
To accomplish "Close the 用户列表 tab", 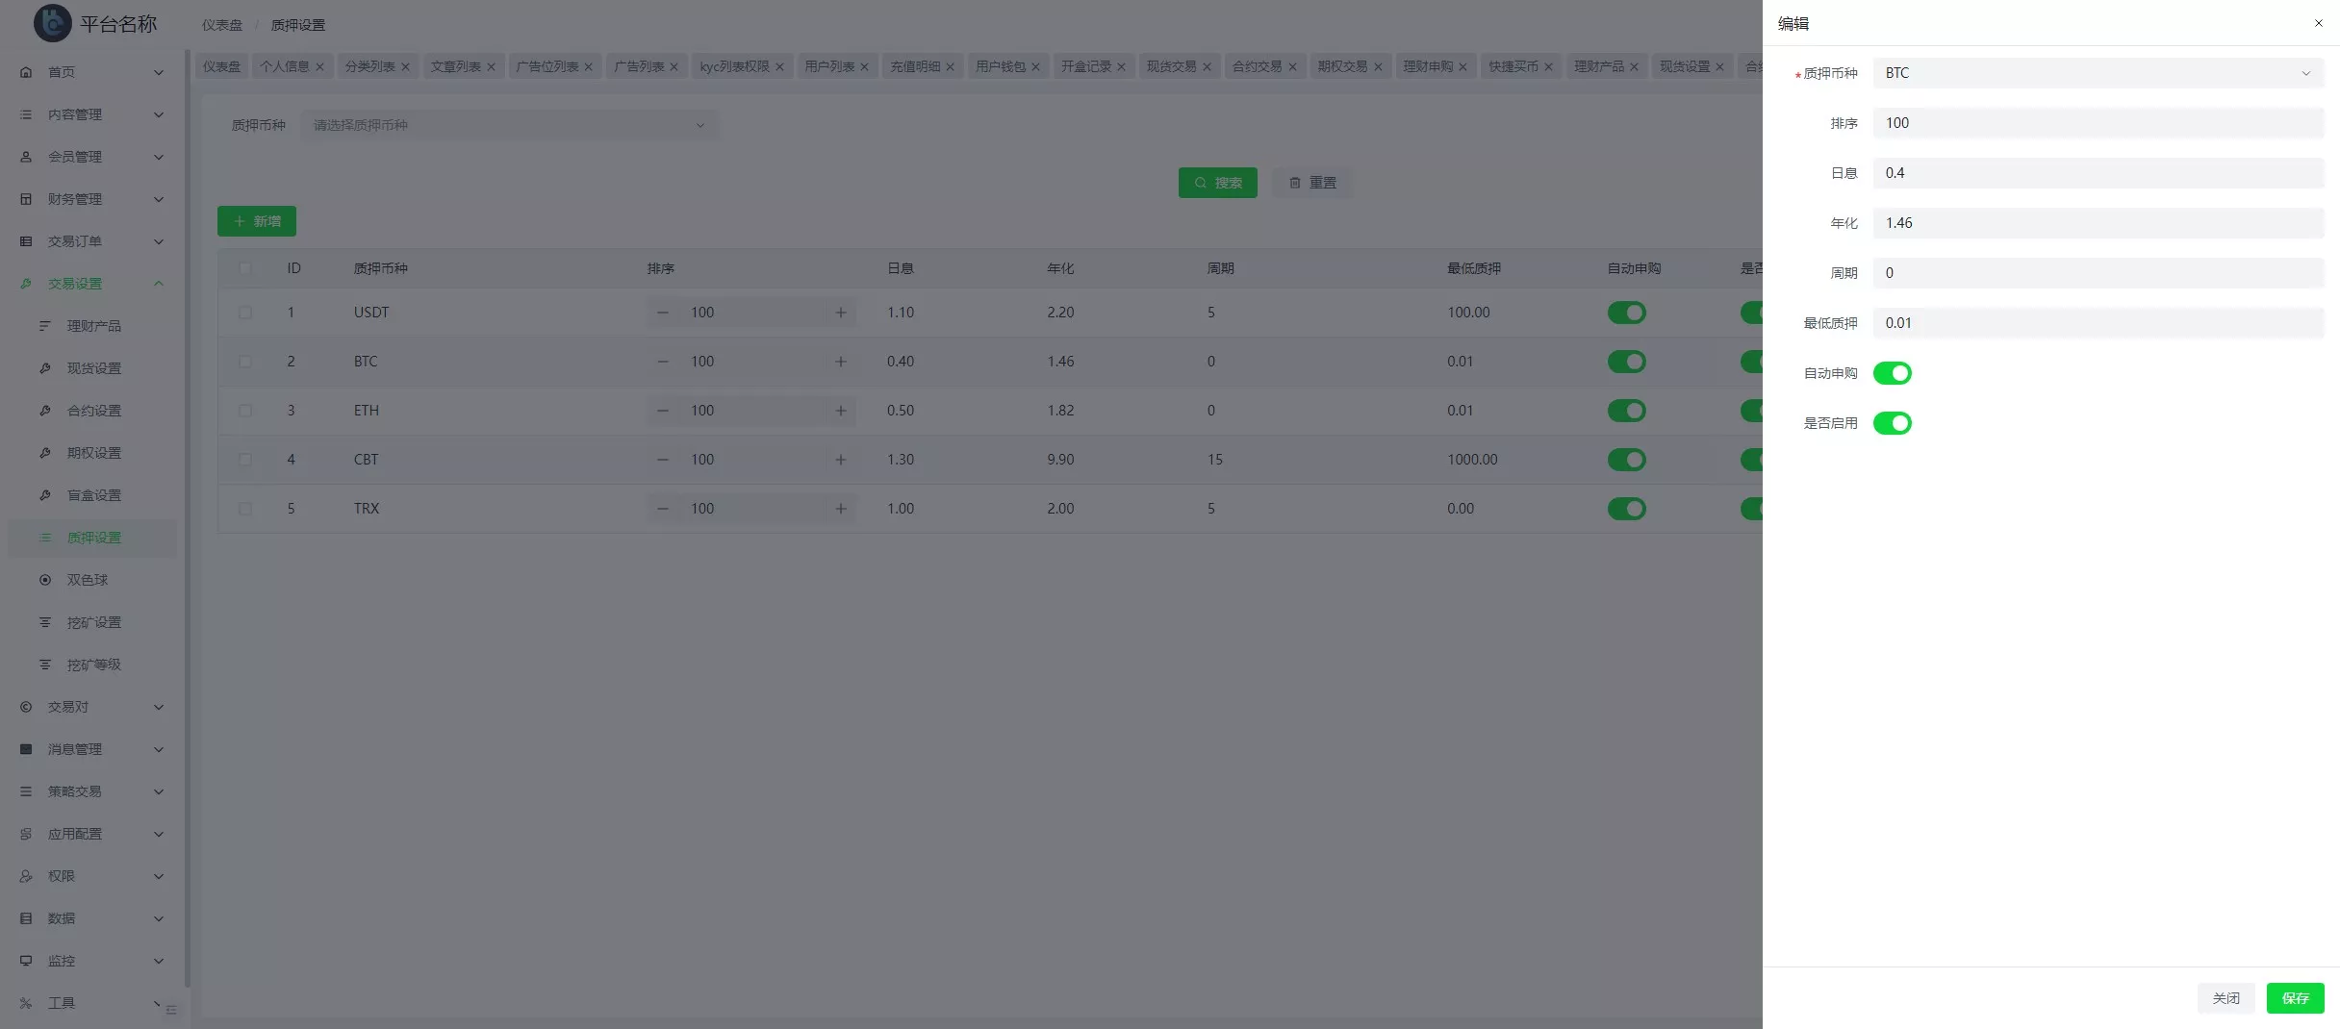I will [864, 67].
